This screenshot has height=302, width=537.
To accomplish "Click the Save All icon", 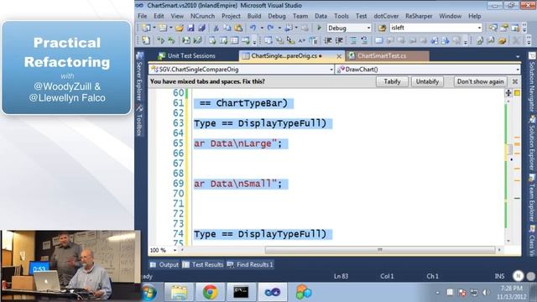I will [x=201, y=28].
